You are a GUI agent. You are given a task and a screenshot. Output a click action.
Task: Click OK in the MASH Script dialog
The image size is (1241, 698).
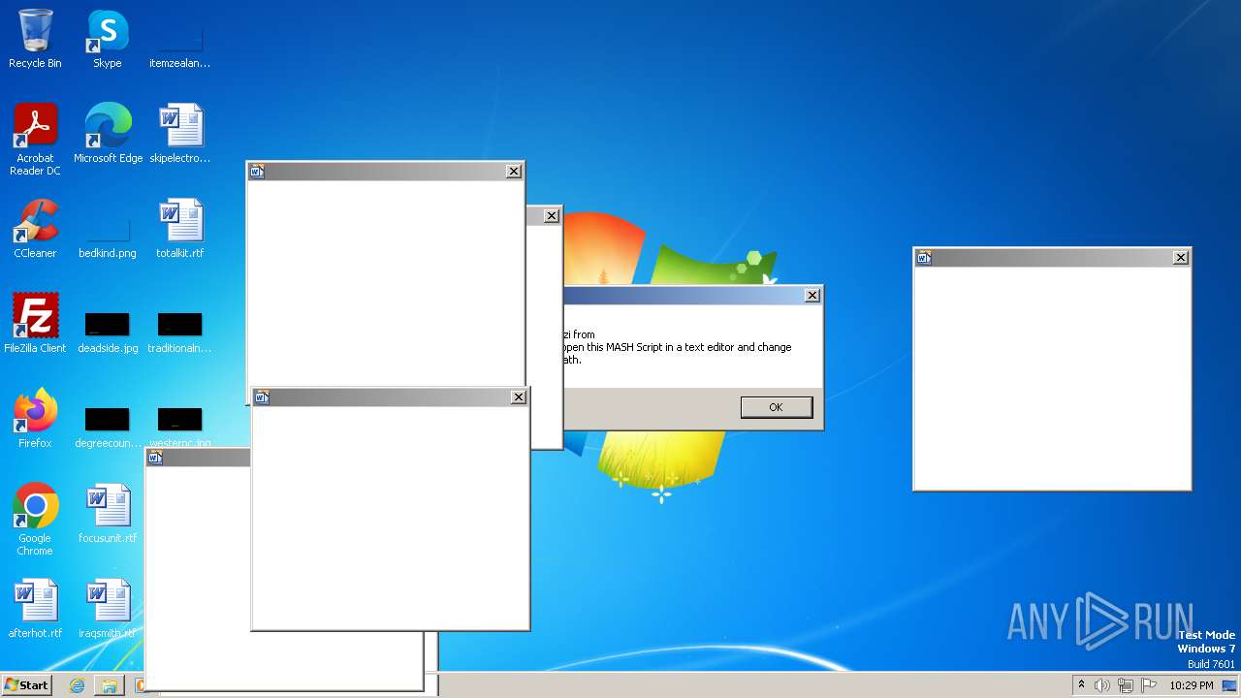pos(776,407)
